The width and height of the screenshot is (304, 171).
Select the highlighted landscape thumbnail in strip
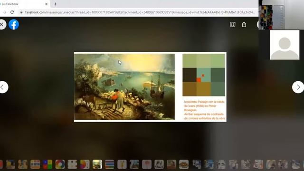coord(97,164)
